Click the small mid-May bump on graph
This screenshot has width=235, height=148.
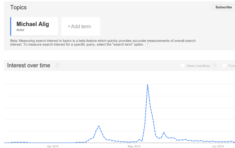tap(164, 132)
